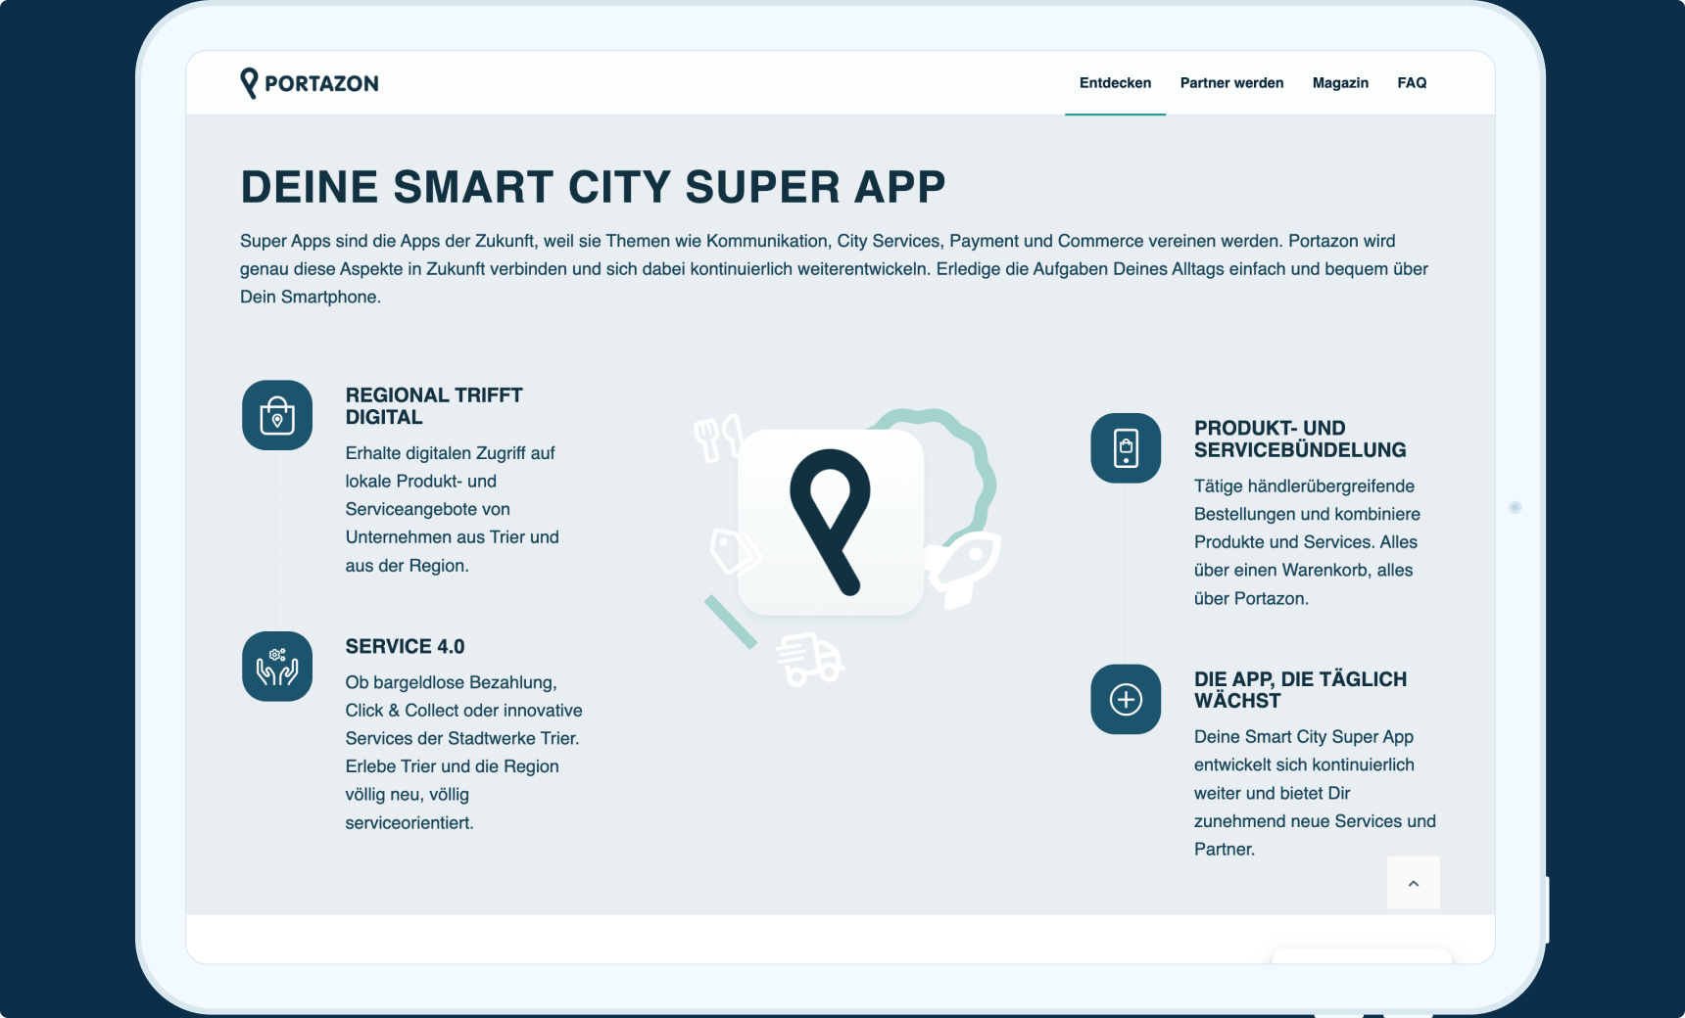The height and width of the screenshot is (1018, 1685).
Task: Click the plus circle growth icon
Action: tap(1126, 700)
